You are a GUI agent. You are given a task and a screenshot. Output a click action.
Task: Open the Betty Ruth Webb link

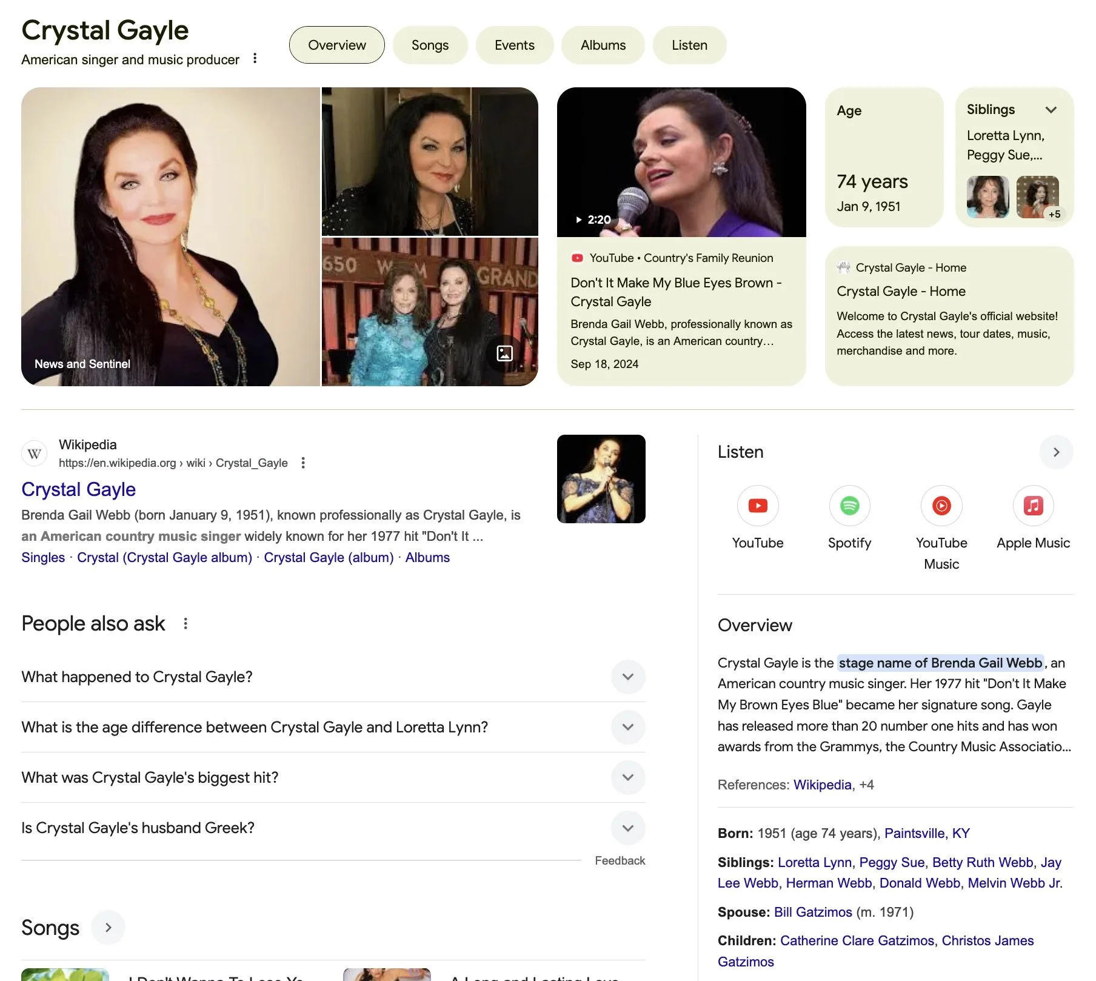tap(983, 862)
